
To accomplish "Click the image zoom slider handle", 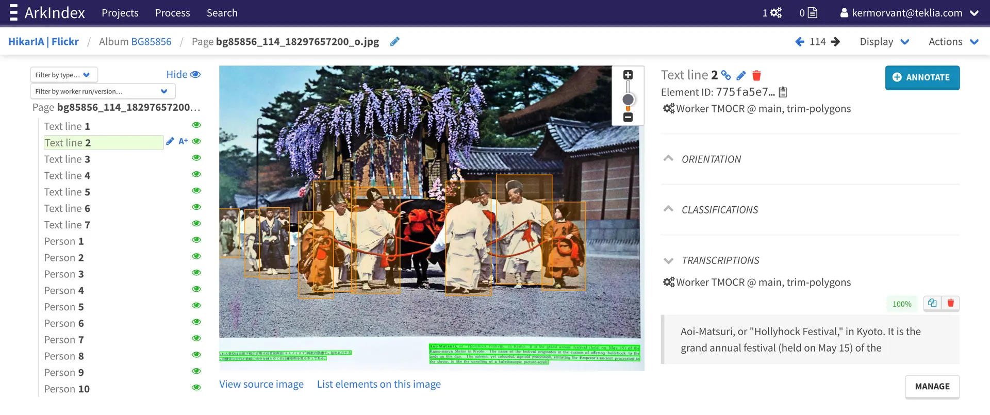I will point(628,99).
